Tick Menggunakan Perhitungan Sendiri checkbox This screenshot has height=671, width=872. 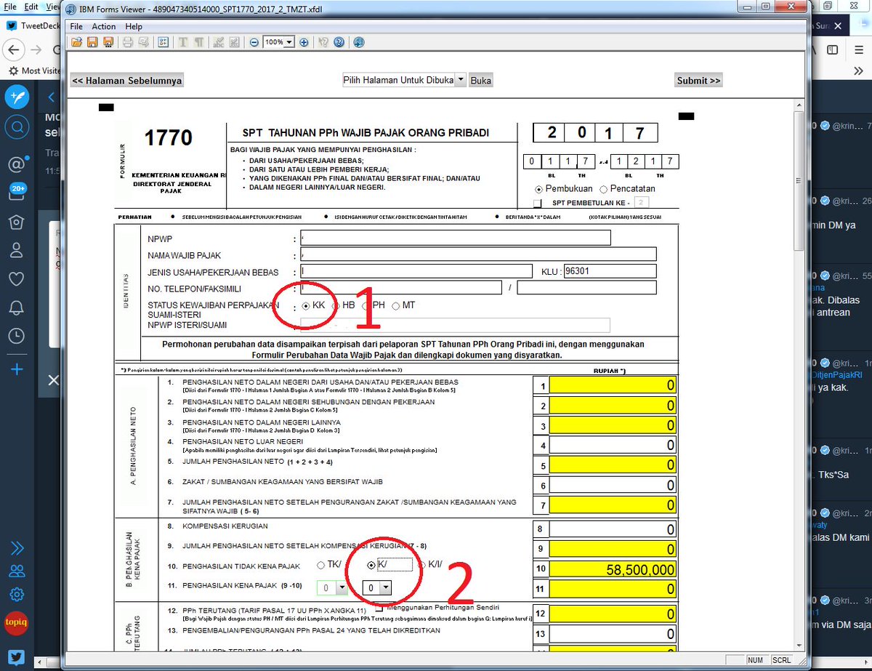(380, 607)
